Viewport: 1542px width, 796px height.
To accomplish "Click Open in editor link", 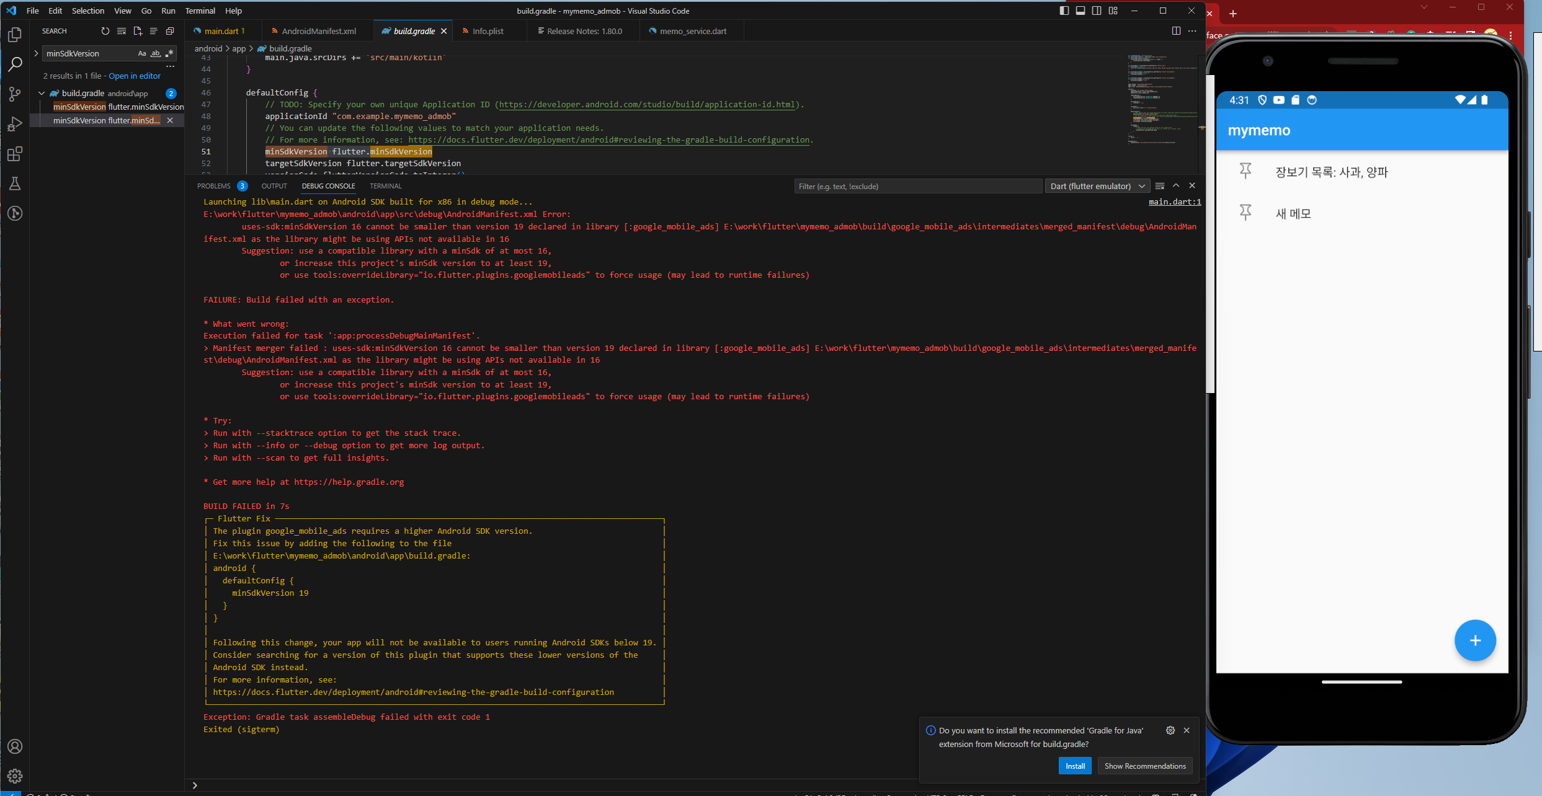I will [x=135, y=76].
